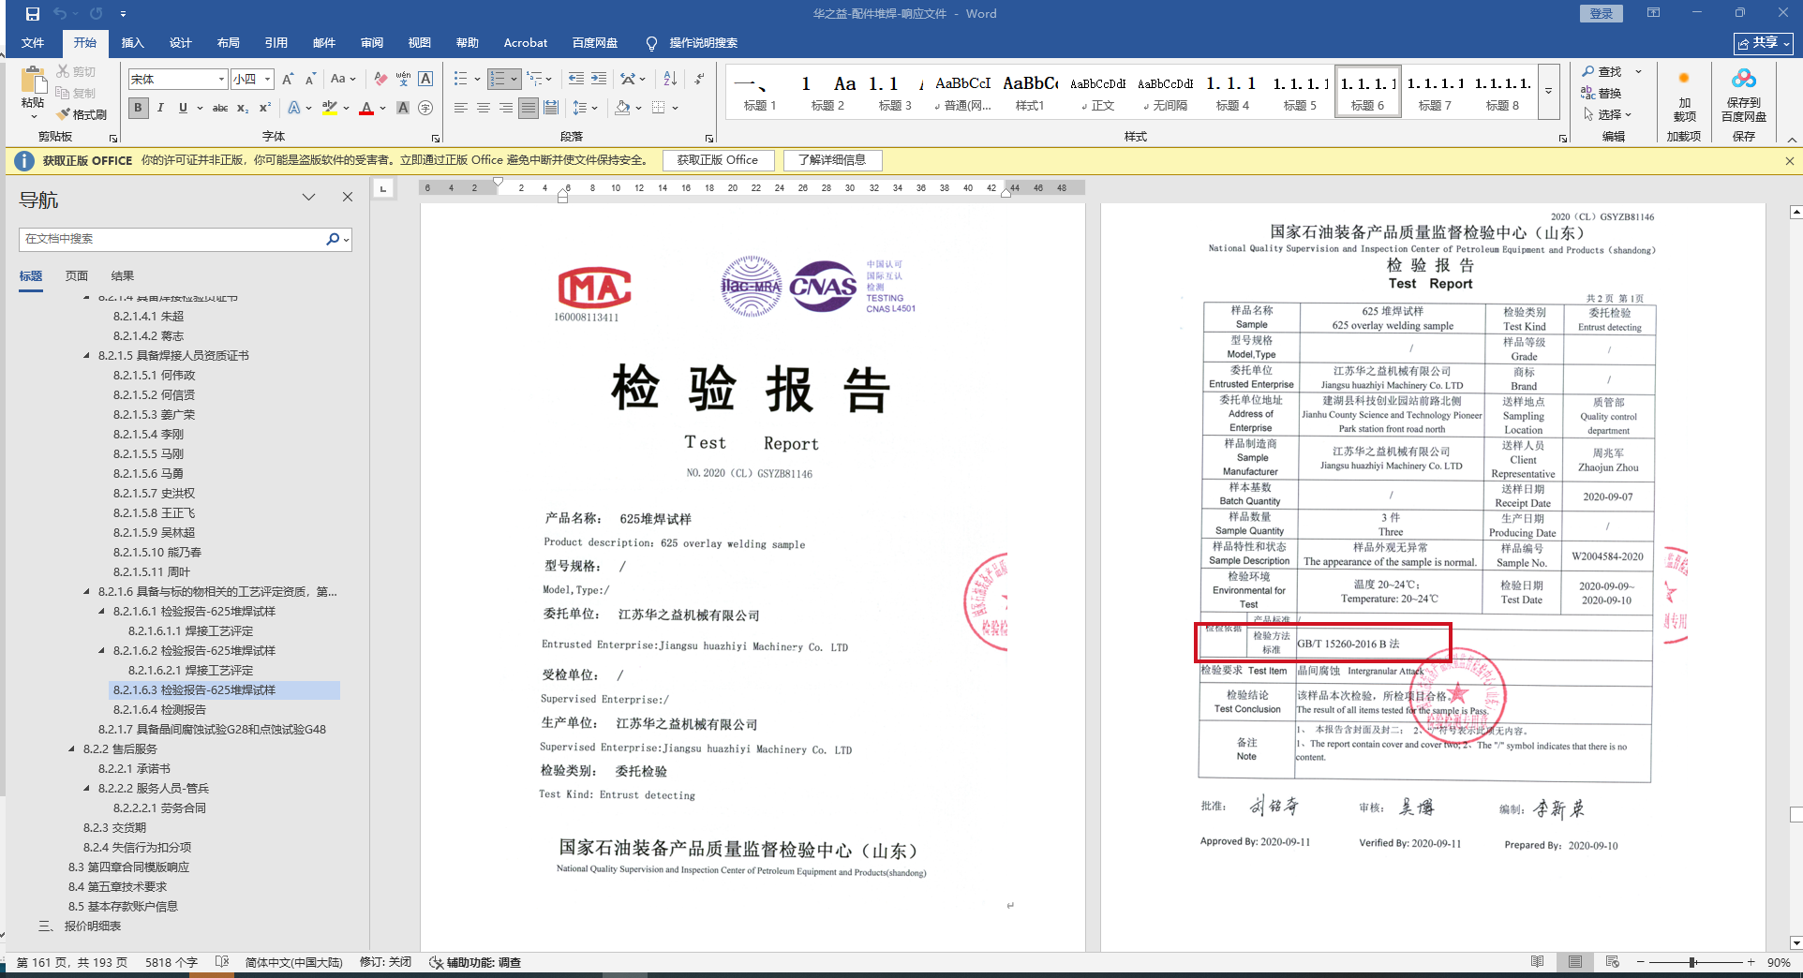This screenshot has height=978, width=1803.
Task: Toggle Bold formatting
Action: 139,109
